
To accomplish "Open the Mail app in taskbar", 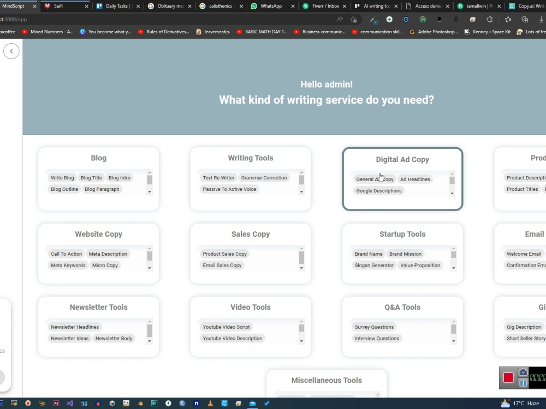I will coord(252,404).
